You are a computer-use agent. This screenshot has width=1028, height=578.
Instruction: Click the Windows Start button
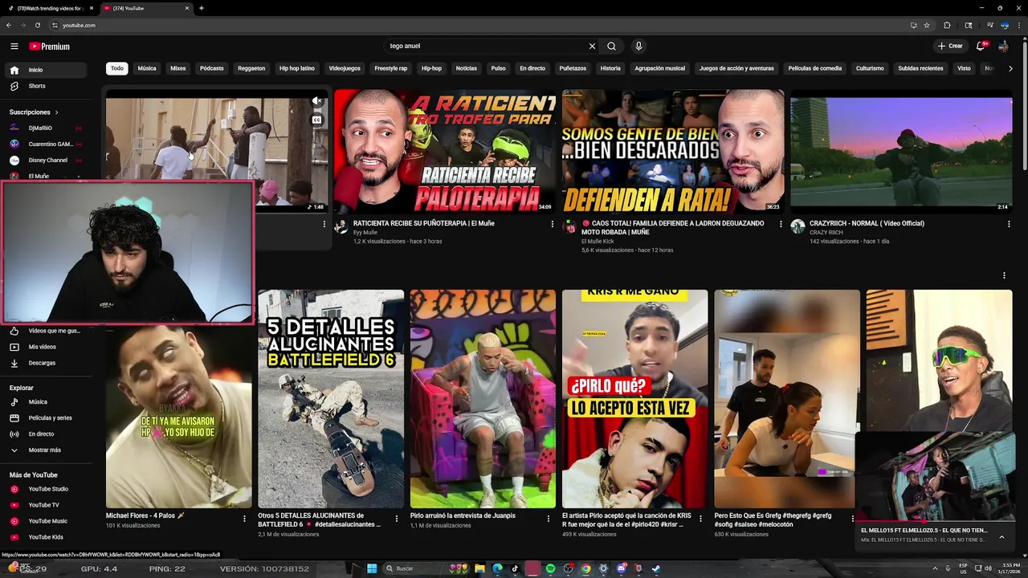[372, 568]
